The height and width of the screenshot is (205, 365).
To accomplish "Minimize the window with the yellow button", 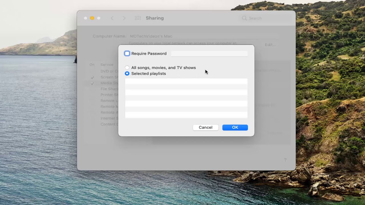I will tap(92, 18).
